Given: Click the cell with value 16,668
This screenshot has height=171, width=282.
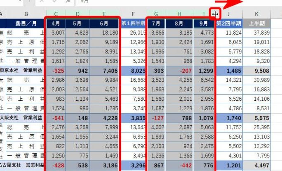Looking at the screenshot, I should [133, 80].
